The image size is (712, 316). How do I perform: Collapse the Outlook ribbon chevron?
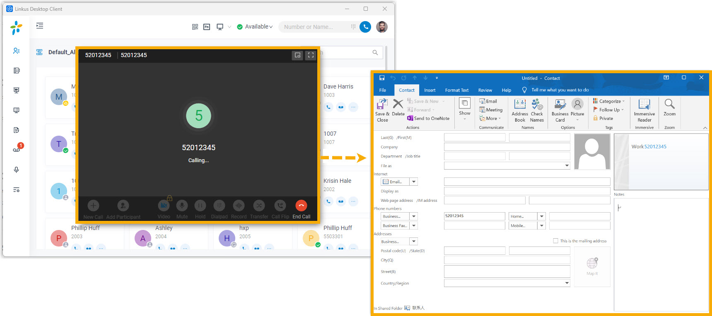[705, 128]
